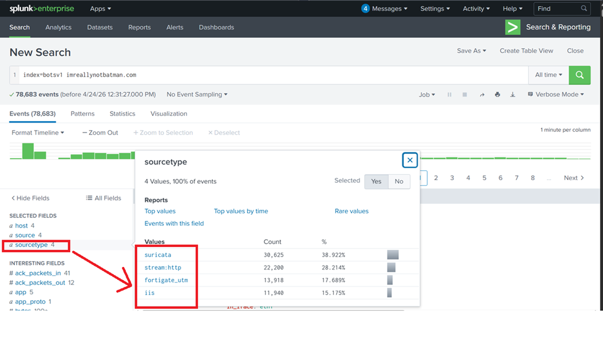Select the host field
This screenshot has height=342, width=603.
[x=21, y=226]
